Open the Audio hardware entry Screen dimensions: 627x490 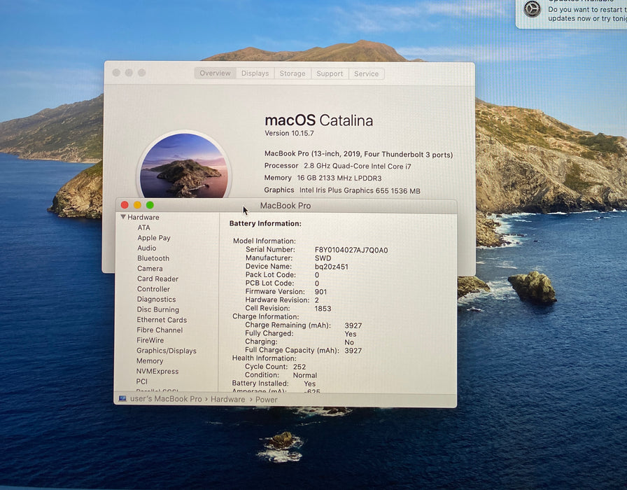(x=146, y=248)
